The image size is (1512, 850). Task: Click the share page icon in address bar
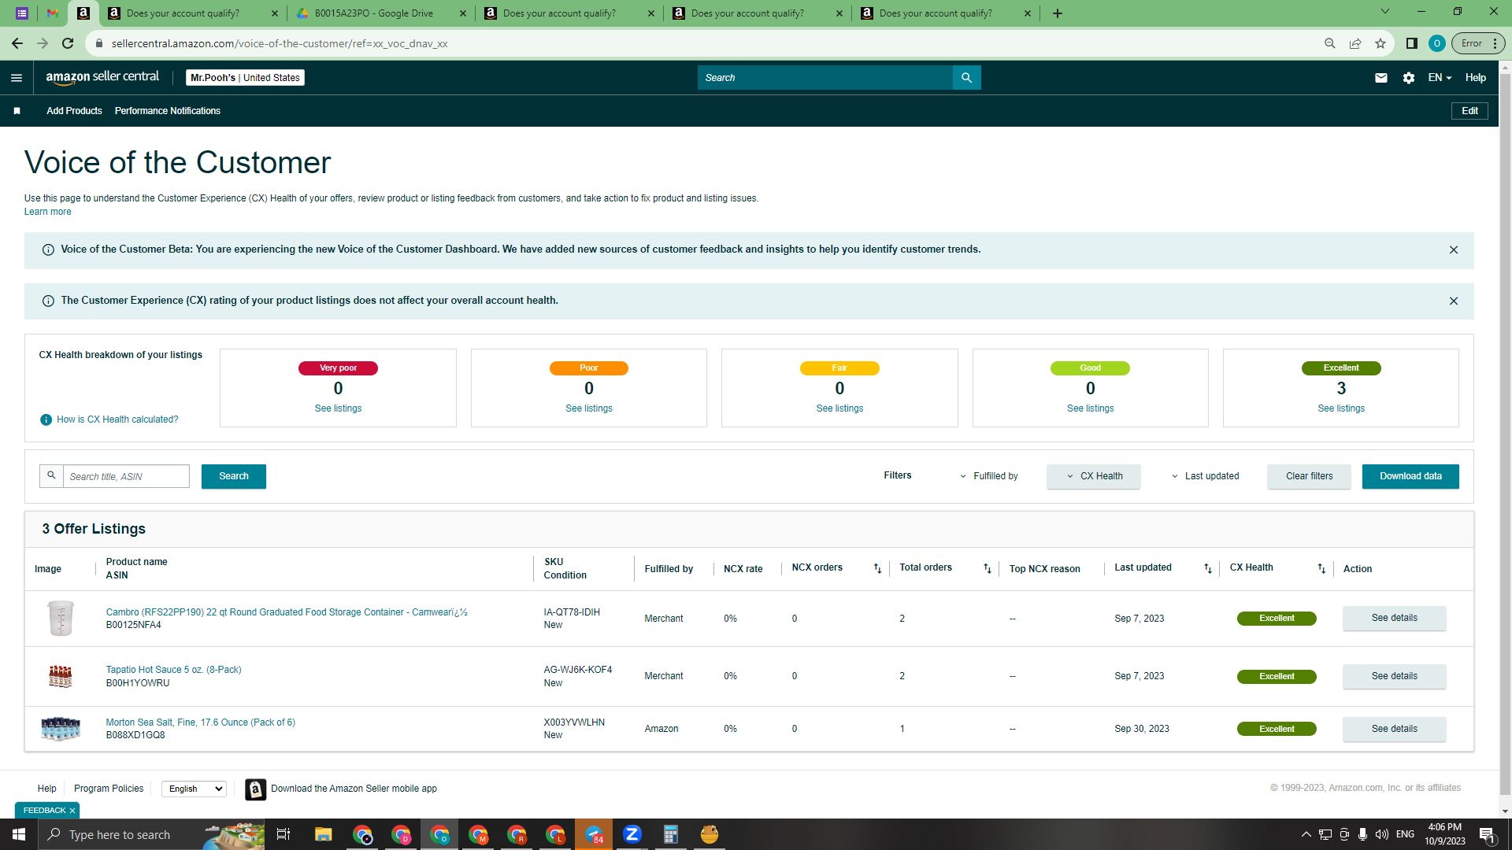click(x=1355, y=43)
